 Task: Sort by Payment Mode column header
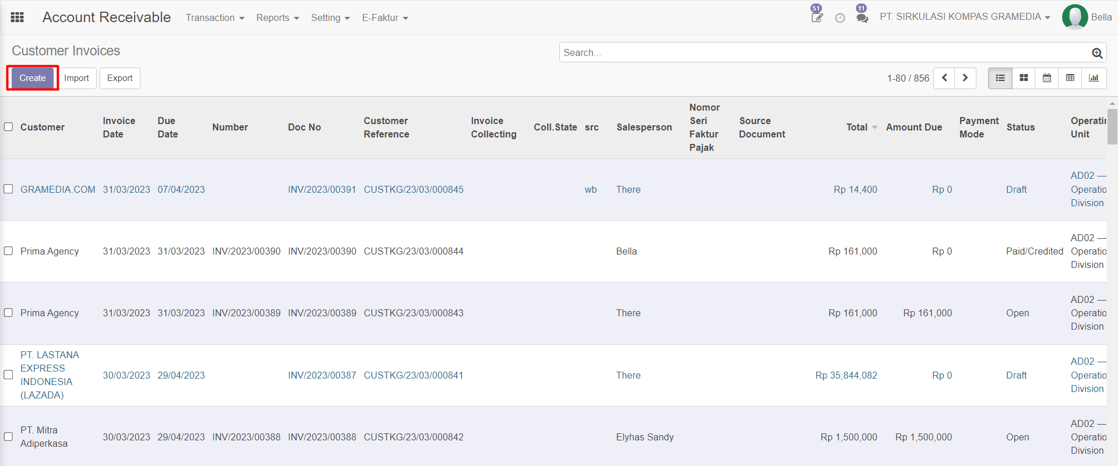point(979,128)
